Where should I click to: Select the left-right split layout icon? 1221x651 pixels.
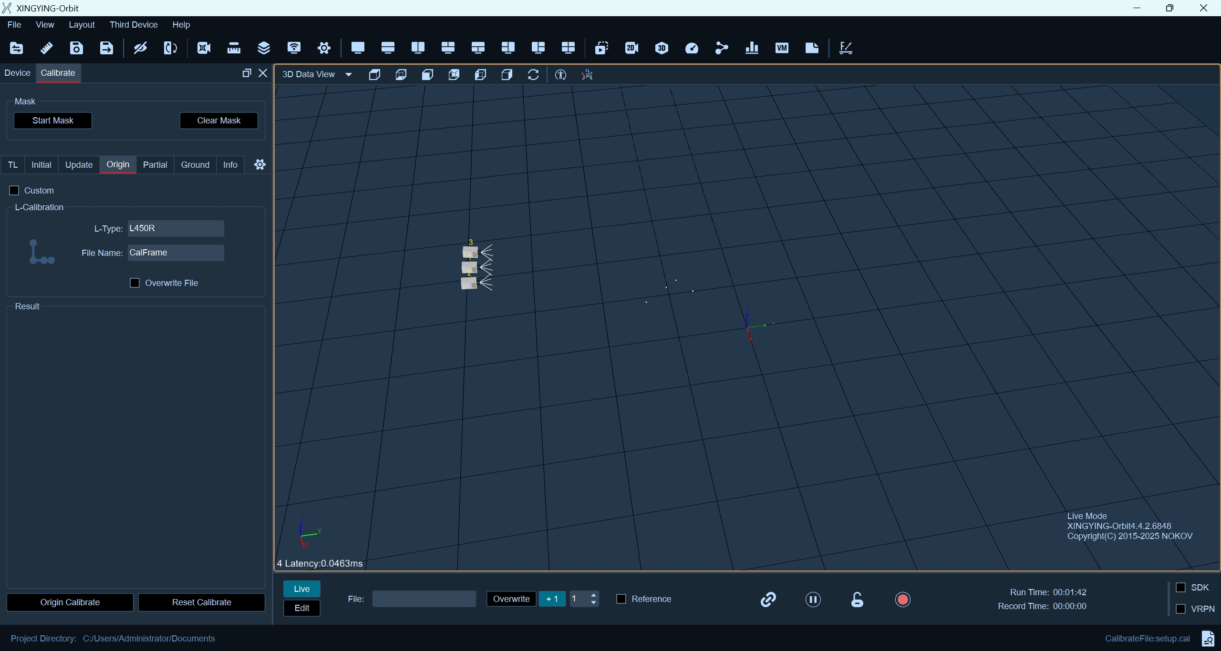(x=418, y=48)
